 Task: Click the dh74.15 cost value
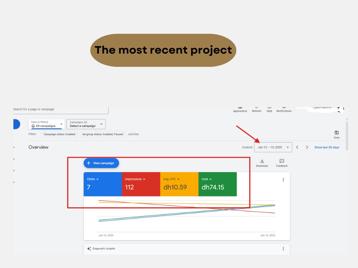tap(213, 187)
